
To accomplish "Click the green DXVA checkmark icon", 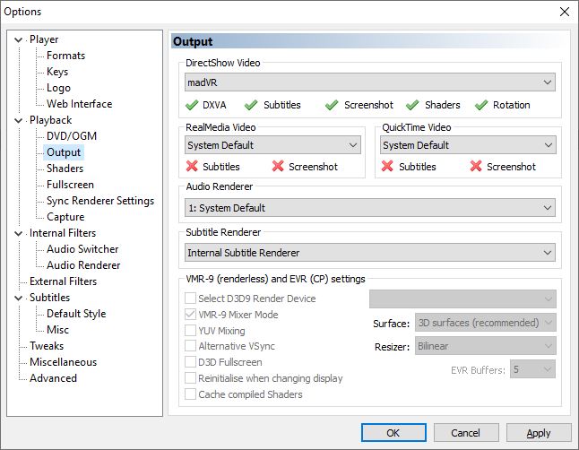I will [192, 105].
